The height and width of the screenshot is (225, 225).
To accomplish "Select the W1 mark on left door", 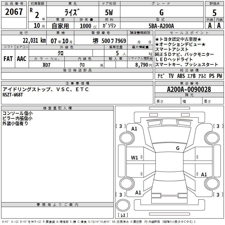I will click(134, 158).
